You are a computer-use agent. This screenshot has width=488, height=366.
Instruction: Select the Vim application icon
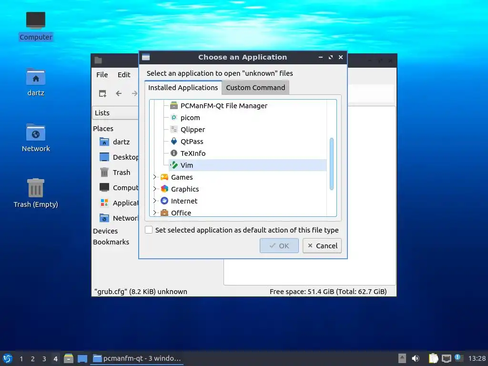tap(174, 165)
